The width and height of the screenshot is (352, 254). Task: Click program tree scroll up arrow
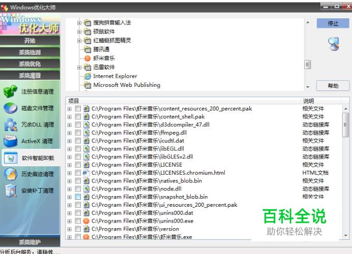click(308, 22)
